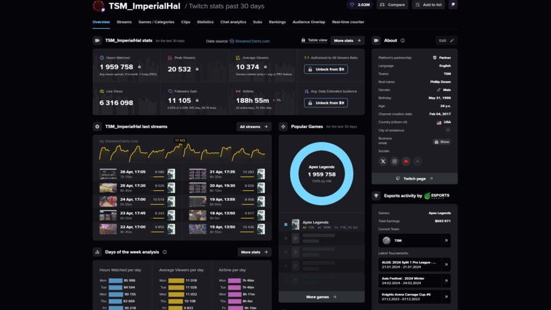Show the business email in the About panel

pyautogui.click(x=441, y=142)
